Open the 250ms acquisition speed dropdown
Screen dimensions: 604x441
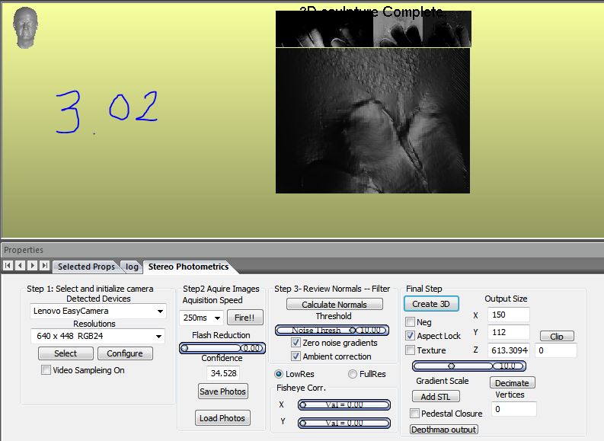pos(202,317)
